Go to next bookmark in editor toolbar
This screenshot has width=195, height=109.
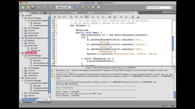click(x=98, y=17)
